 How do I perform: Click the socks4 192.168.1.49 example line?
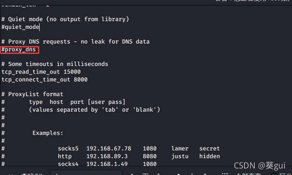[107, 164]
